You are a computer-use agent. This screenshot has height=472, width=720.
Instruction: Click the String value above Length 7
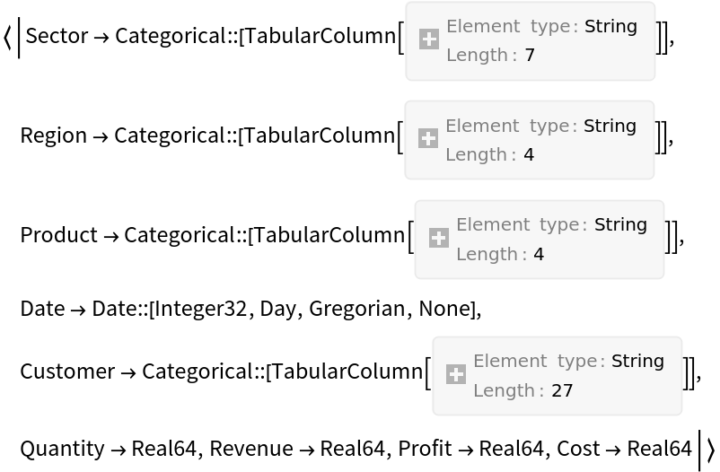[x=610, y=27]
